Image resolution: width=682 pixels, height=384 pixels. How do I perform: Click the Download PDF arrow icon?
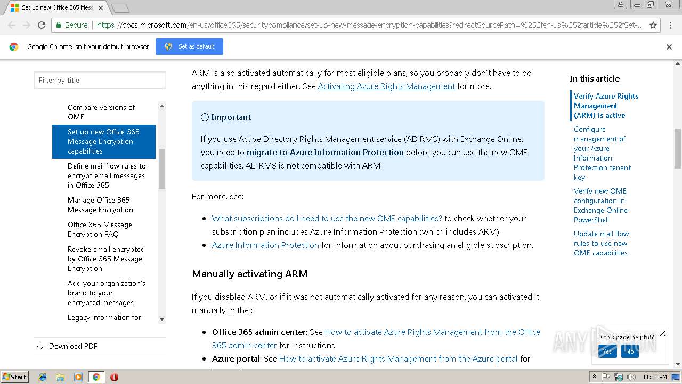click(40, 346)
